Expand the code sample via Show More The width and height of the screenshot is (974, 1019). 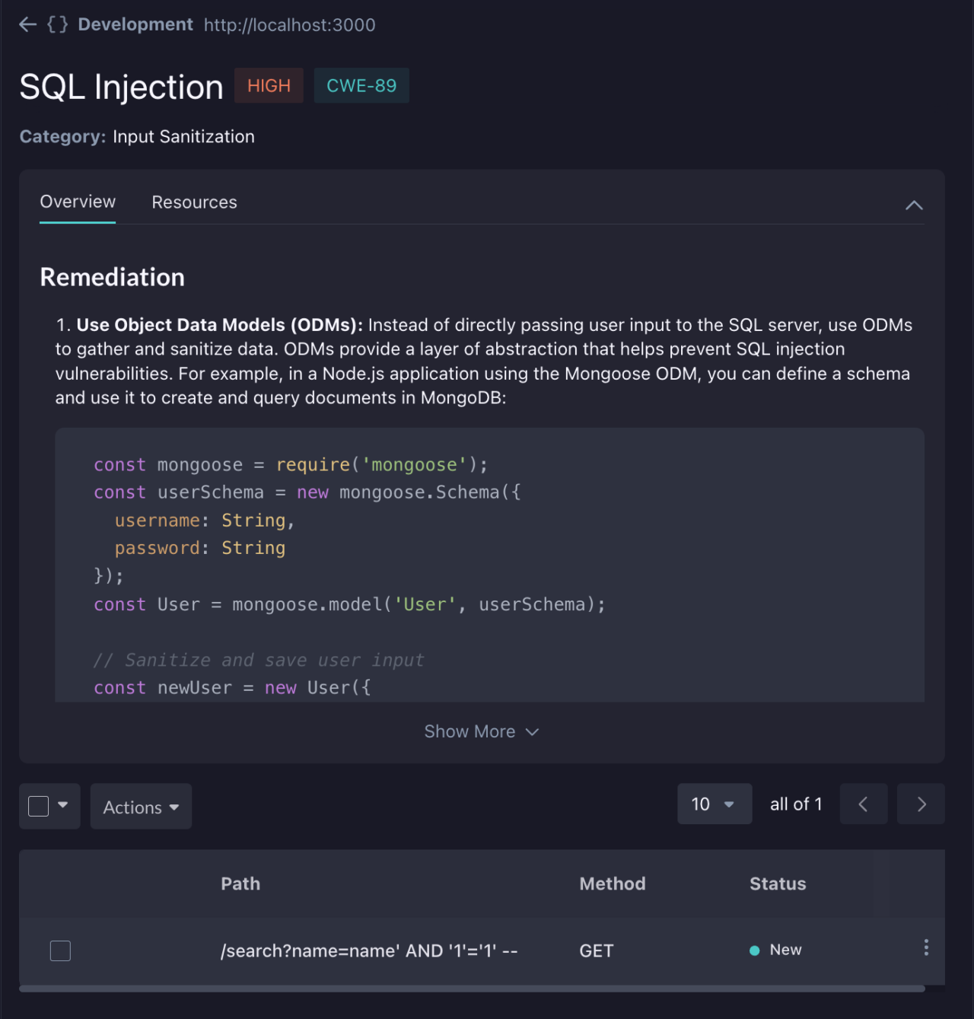coord(482,731)
